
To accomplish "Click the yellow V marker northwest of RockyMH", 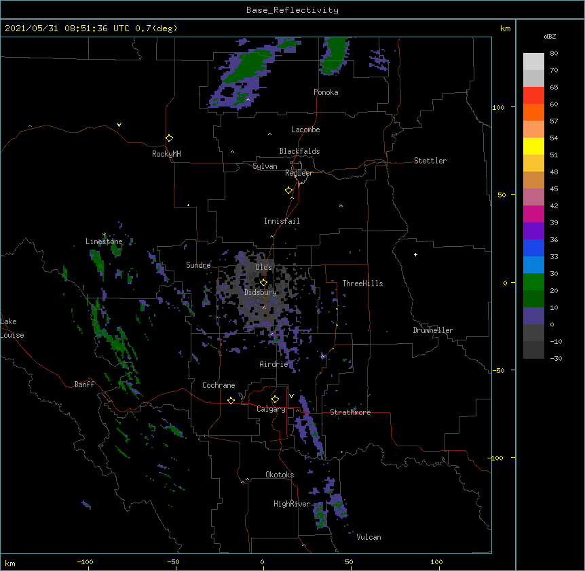I will pos(119,125).
